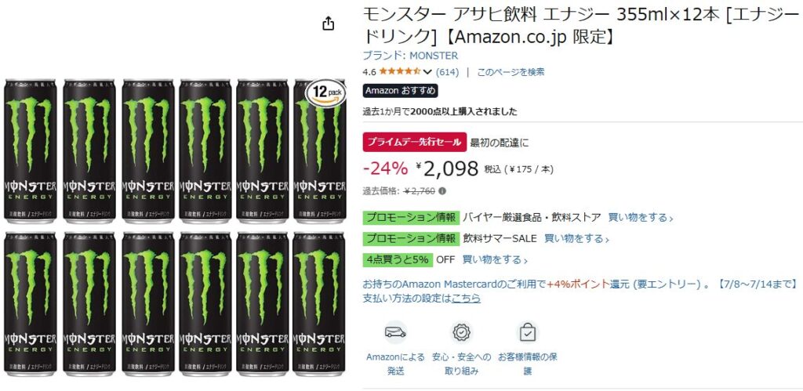Click 'Amazonによる発送' text link
This screenshot has width=803, height=391.
click(x=395, y=364)
